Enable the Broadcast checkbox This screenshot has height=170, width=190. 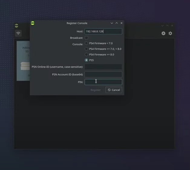[x=87, y=38]
